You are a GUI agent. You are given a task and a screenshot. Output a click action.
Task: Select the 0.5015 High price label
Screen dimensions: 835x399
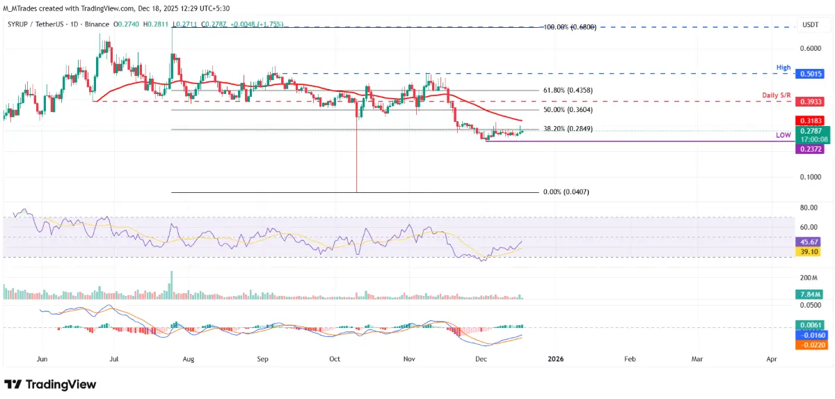coord(809,74)
